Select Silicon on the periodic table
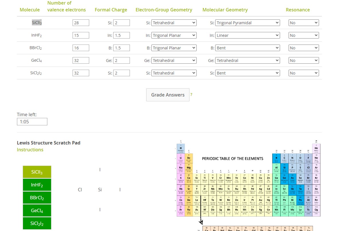343x231 pixels. pos(284,168)
